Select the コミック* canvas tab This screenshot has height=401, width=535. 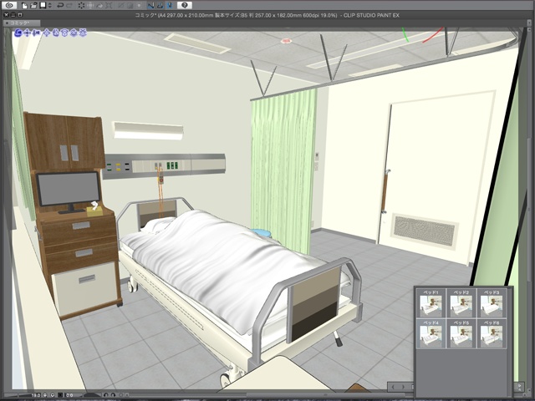(x=22, y=23)
